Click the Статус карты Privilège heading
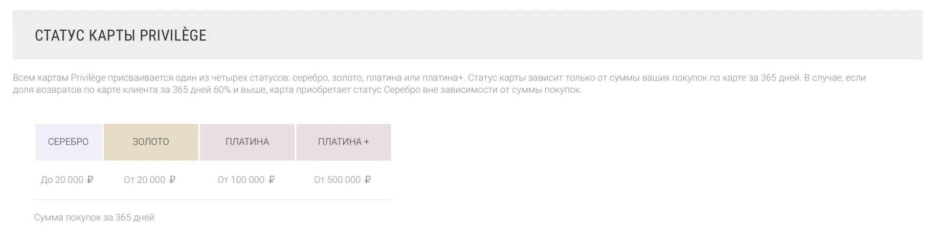The height and width of the screenshot is (241, 939). 120,35
